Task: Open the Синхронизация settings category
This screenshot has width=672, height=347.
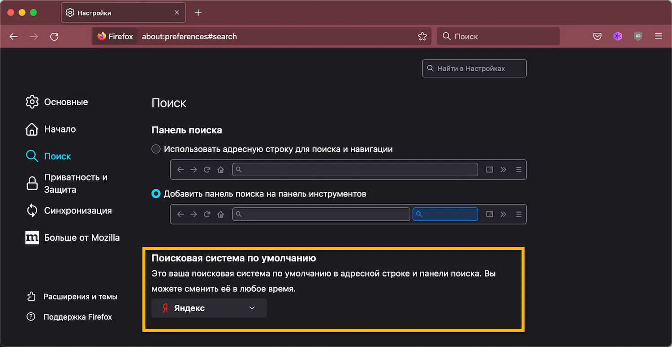Action: (69, 210)
